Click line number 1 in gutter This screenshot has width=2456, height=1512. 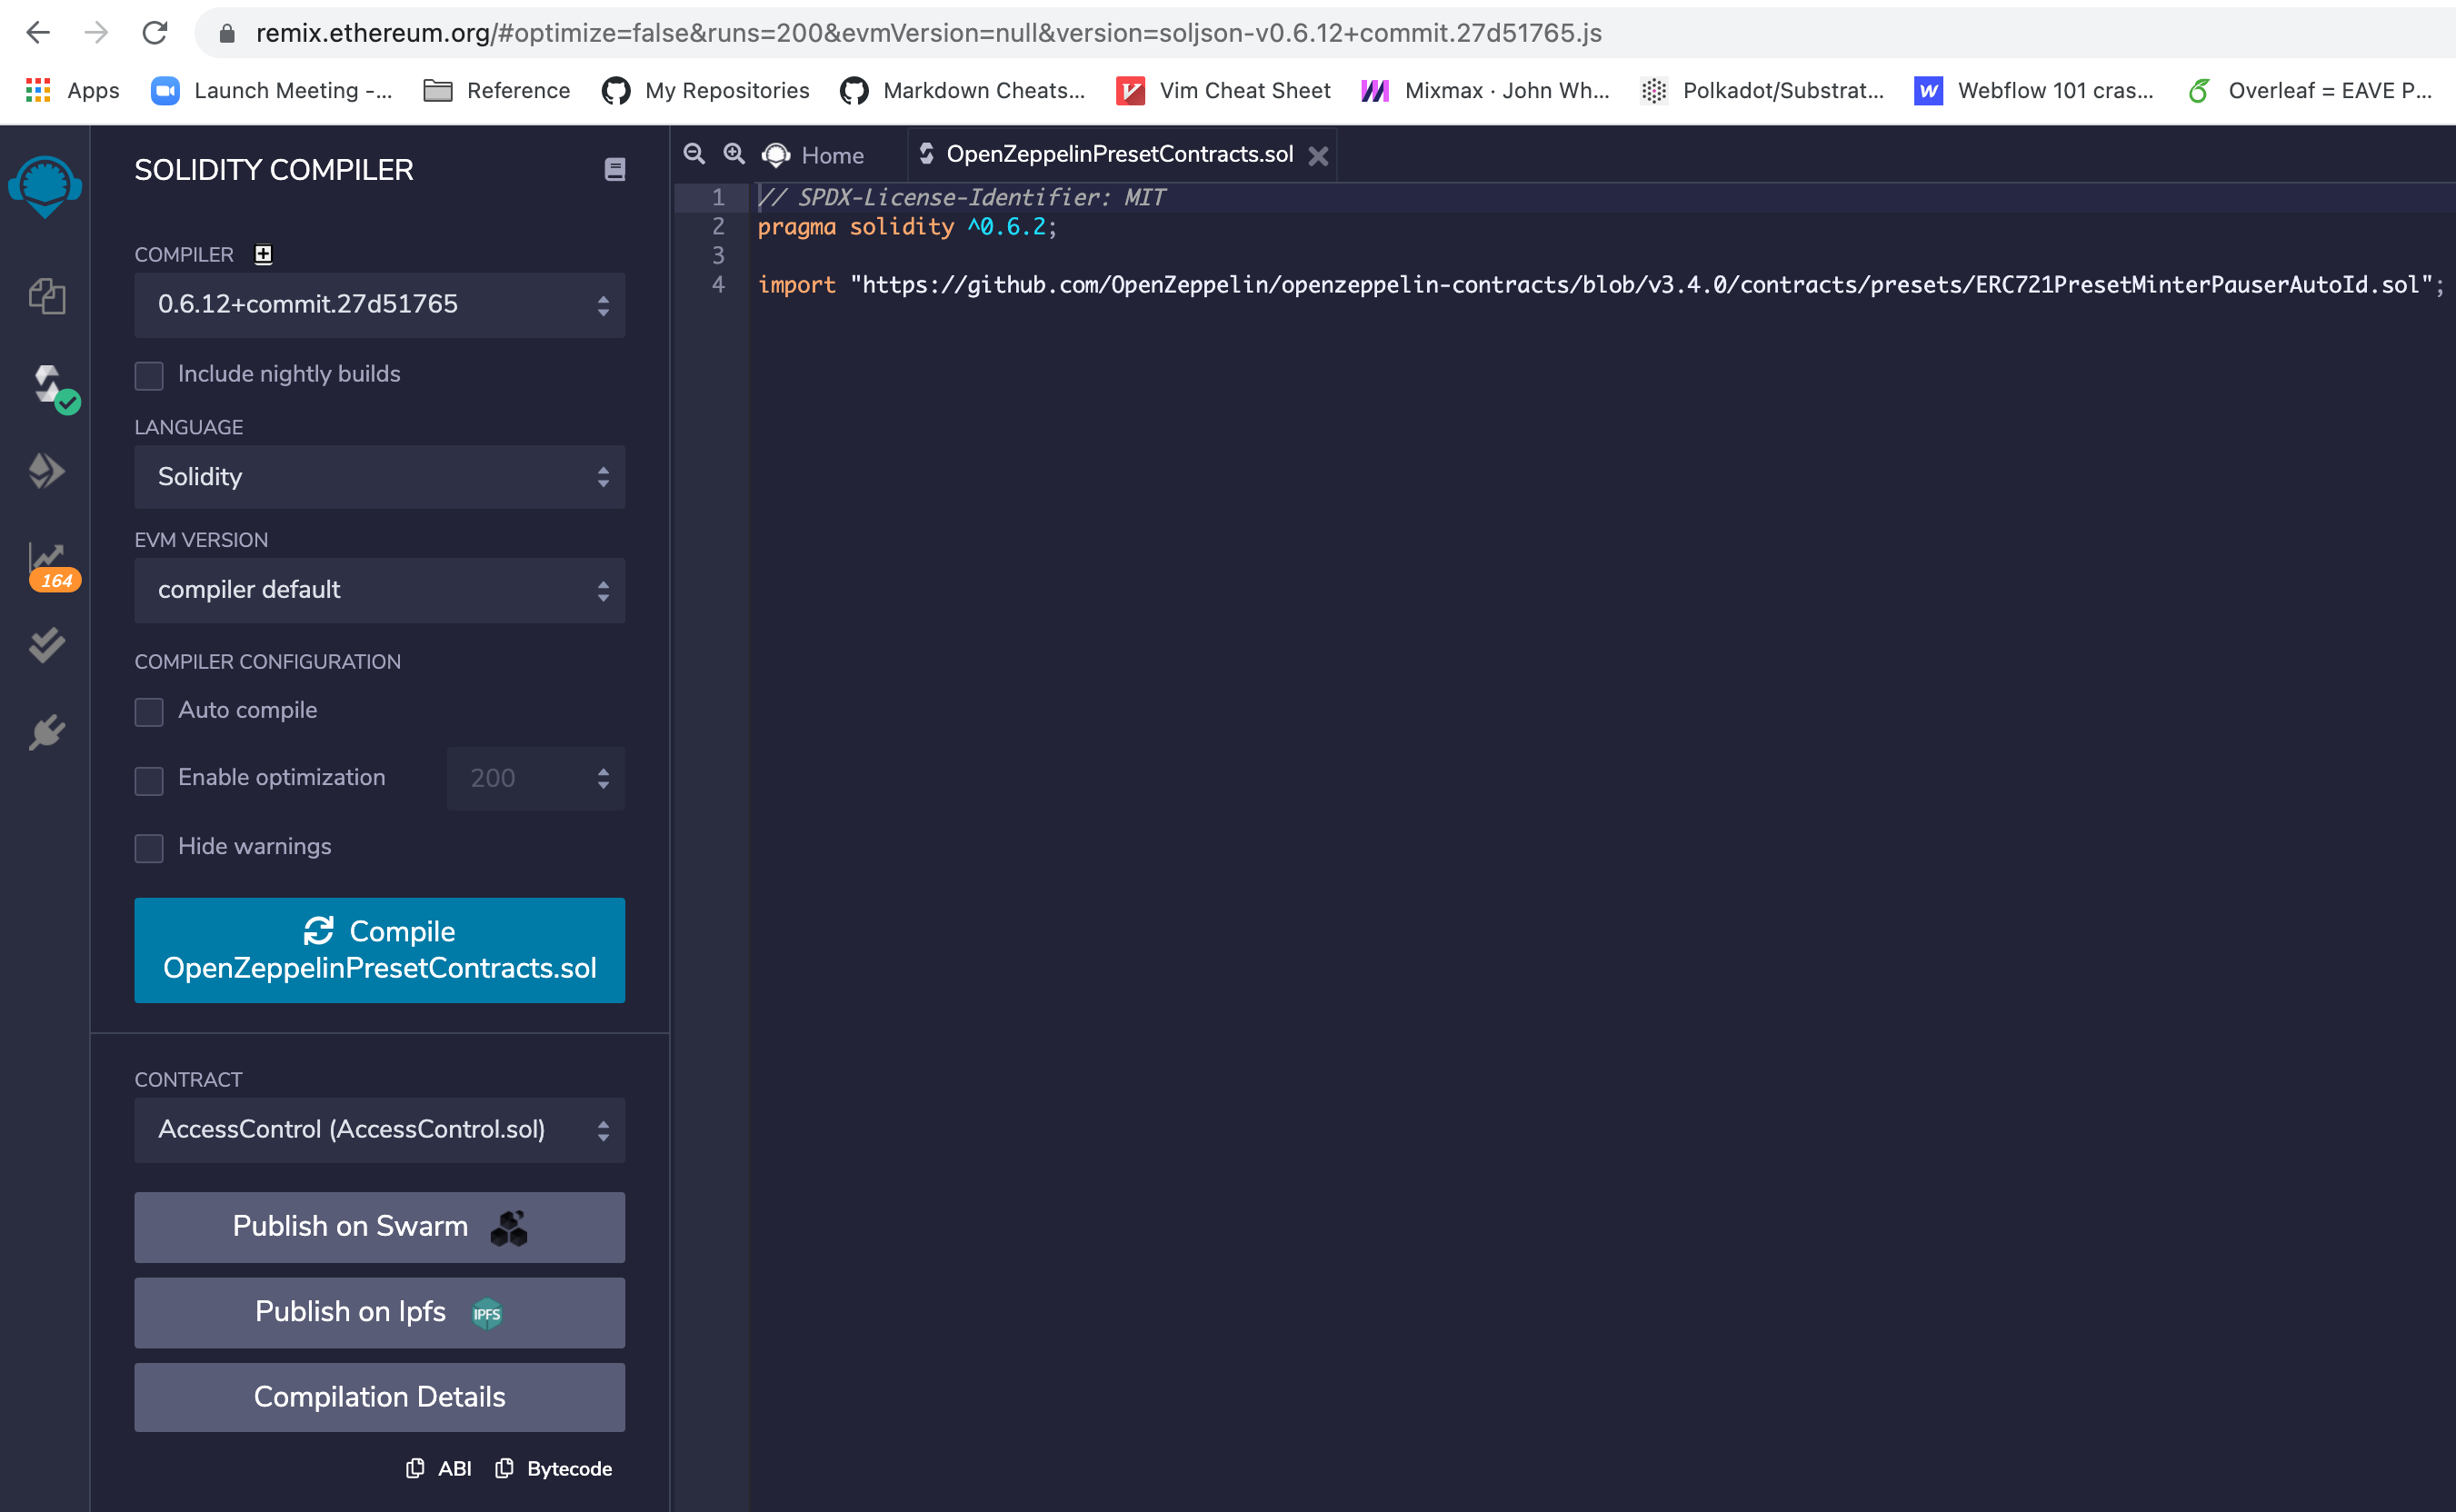pos(717,197)
